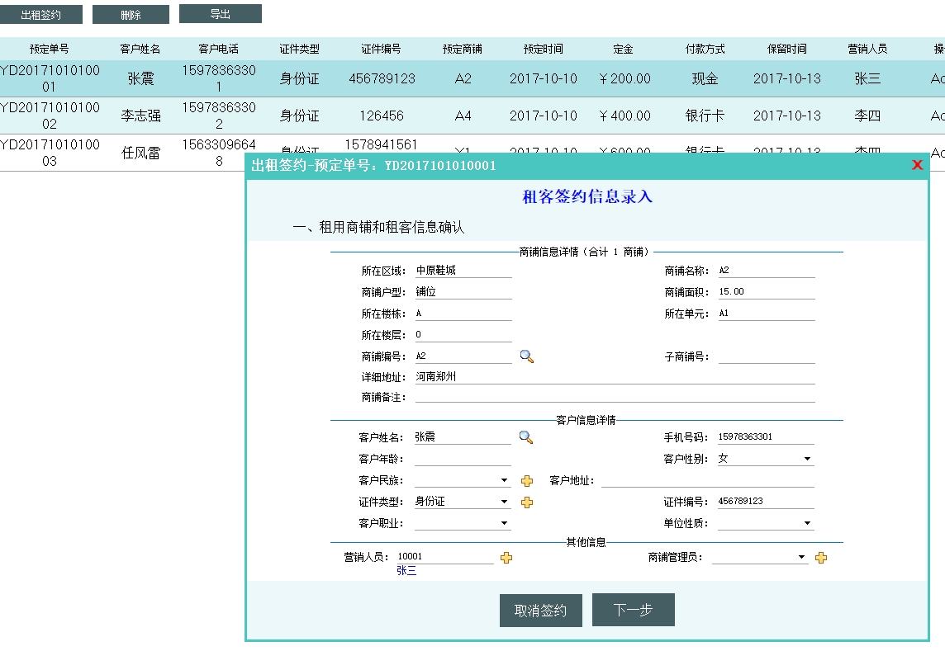
Task: Close the 出租签约 dialog with red X
Action: 917,165
